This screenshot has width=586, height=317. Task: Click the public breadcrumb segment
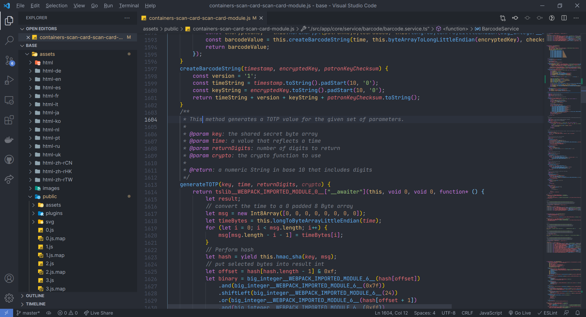click(x=171, y=29)
